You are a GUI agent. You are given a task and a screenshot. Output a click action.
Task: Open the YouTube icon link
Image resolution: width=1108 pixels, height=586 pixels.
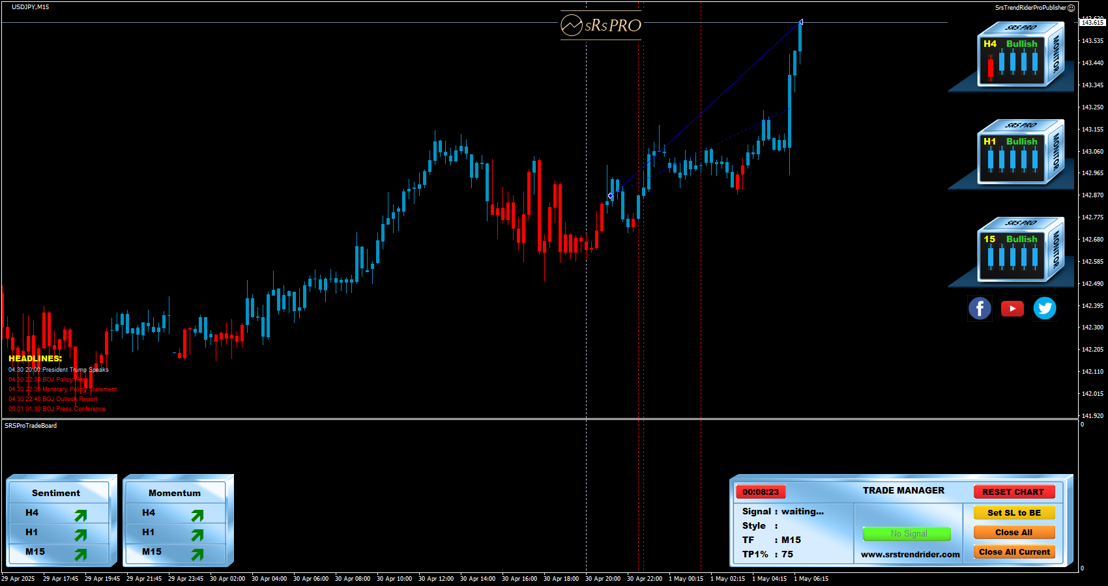coord(1012,309)
